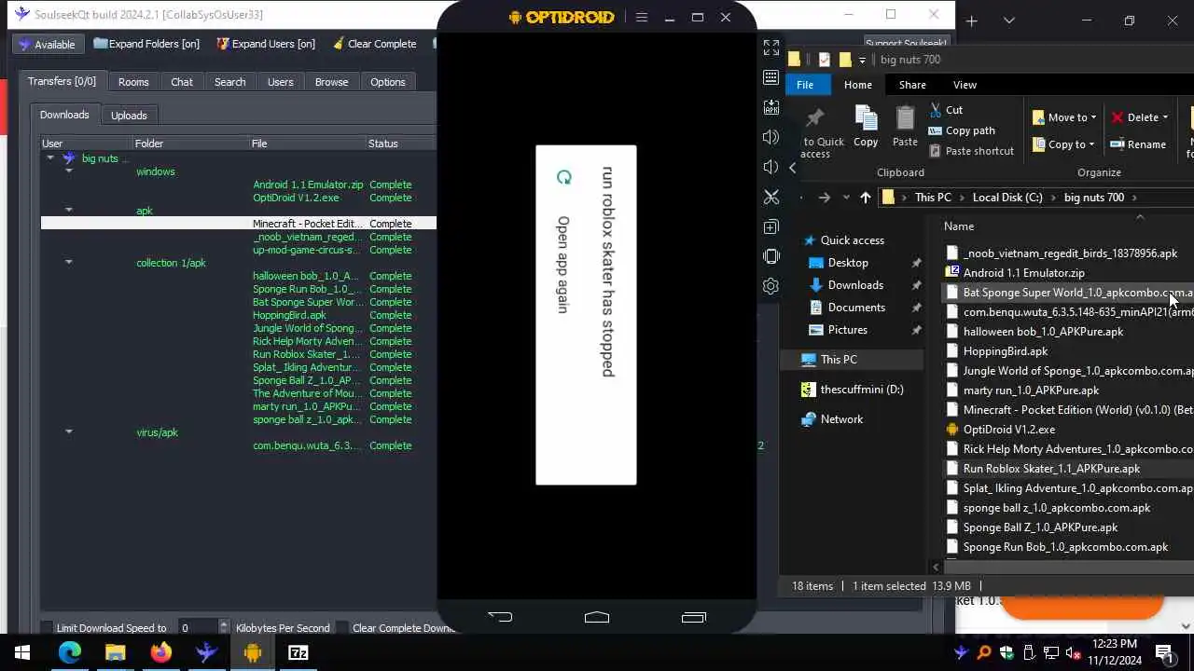
Task: Open 7-Zip from the taskbar
Action: coord(298,652)
